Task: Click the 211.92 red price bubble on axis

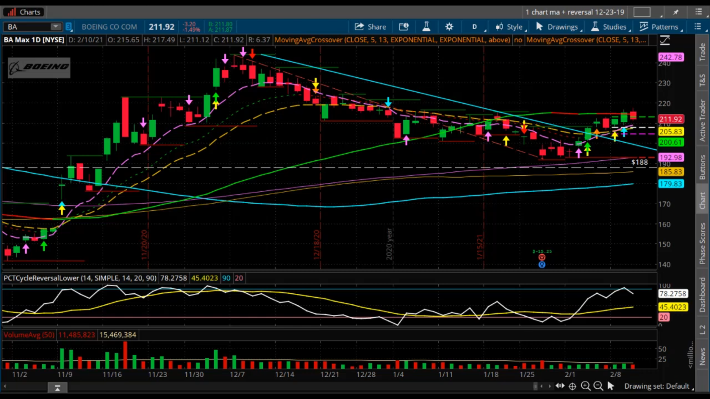Action: [671, 119]
